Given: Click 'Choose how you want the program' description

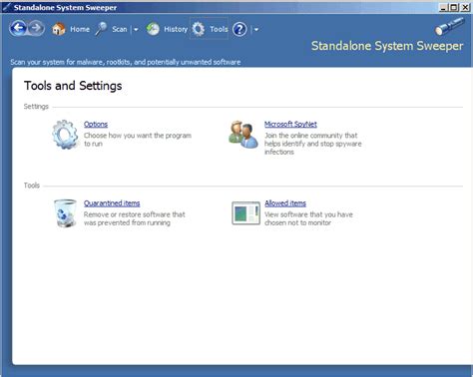Looking at the screenshot, I should pos(138,136).
